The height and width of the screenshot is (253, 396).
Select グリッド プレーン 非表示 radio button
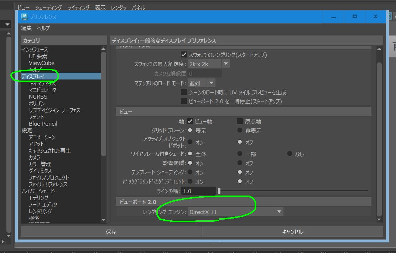pyautogui.click(x=240, y=130)
